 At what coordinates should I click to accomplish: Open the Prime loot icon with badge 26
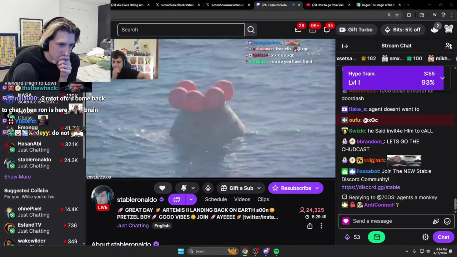point(298,30)
